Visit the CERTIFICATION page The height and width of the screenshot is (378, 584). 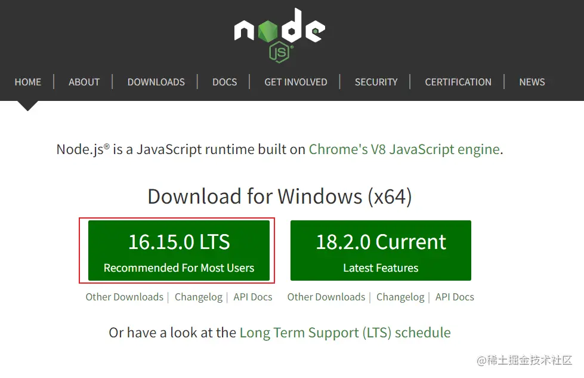(x=458, y=82)
